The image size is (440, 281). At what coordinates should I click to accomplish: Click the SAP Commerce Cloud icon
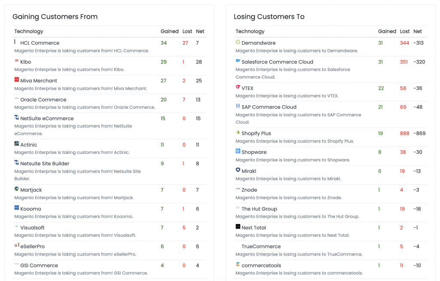click(x=238, y=106)
